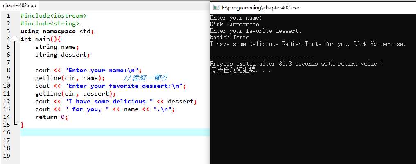
Task: Click the #include<iostream> line
Action: [x=54, y=16]
